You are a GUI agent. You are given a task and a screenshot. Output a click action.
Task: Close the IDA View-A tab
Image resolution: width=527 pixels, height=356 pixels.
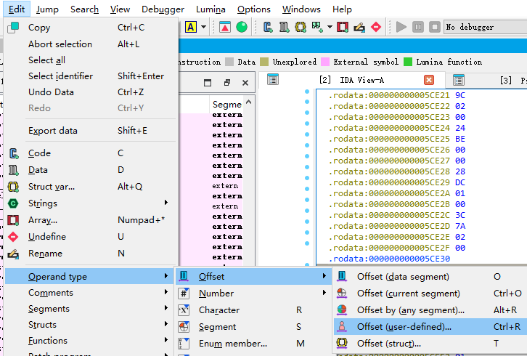[429, 80]
